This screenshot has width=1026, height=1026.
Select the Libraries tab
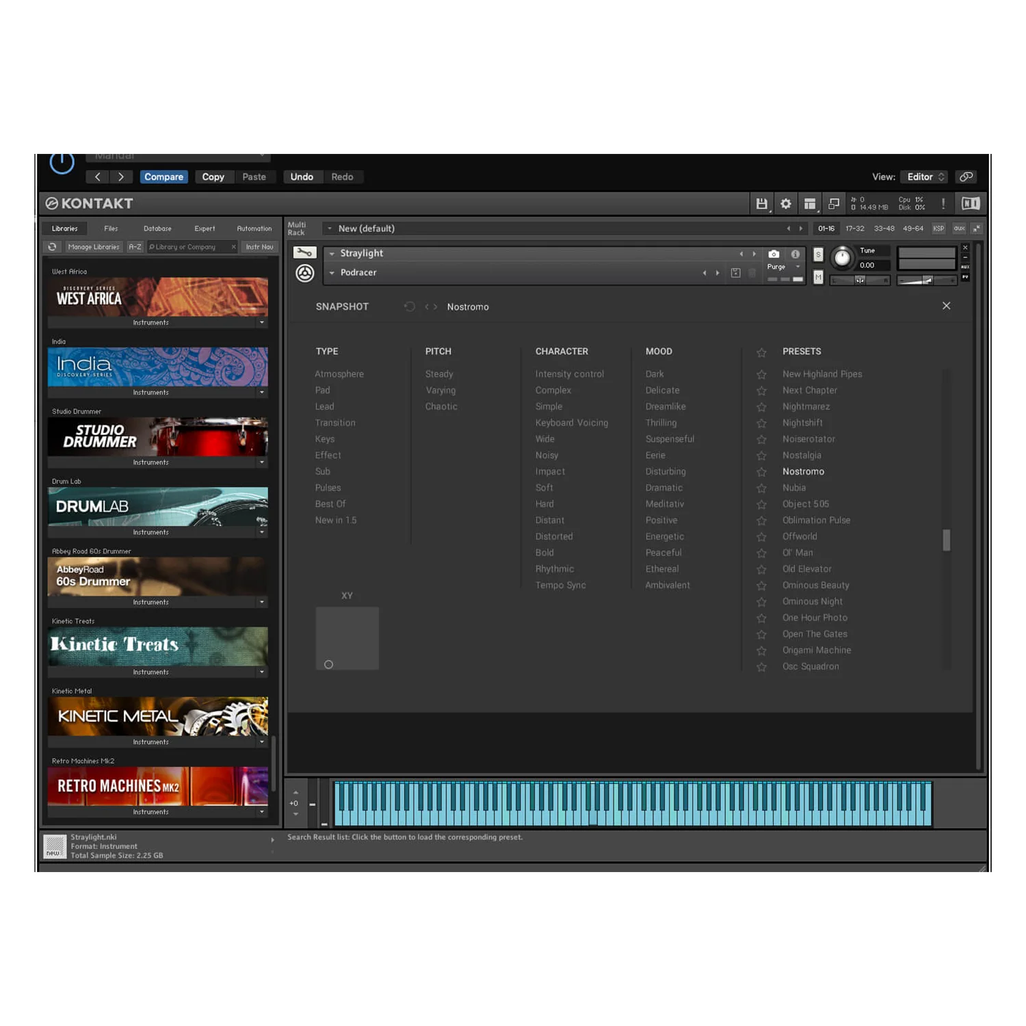[65, 228]
